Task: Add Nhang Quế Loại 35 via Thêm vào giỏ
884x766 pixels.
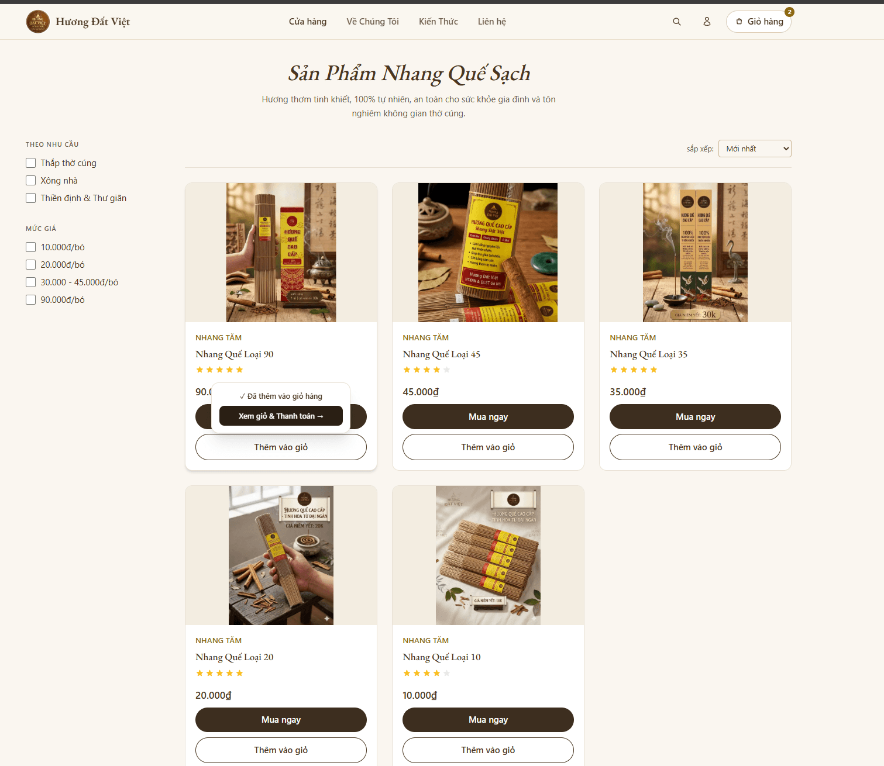Action: click(695, 447)
